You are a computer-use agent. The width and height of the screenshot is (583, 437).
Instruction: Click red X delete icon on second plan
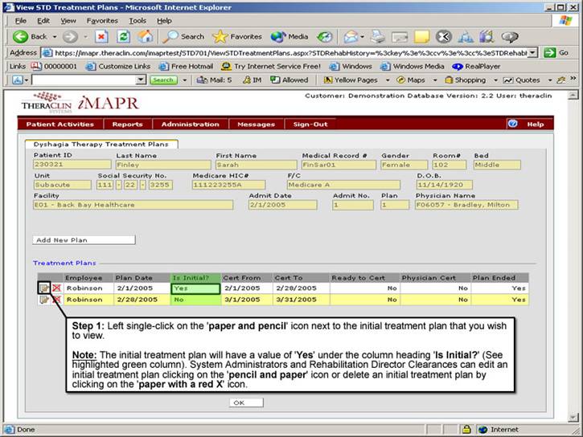coord(56,300)
